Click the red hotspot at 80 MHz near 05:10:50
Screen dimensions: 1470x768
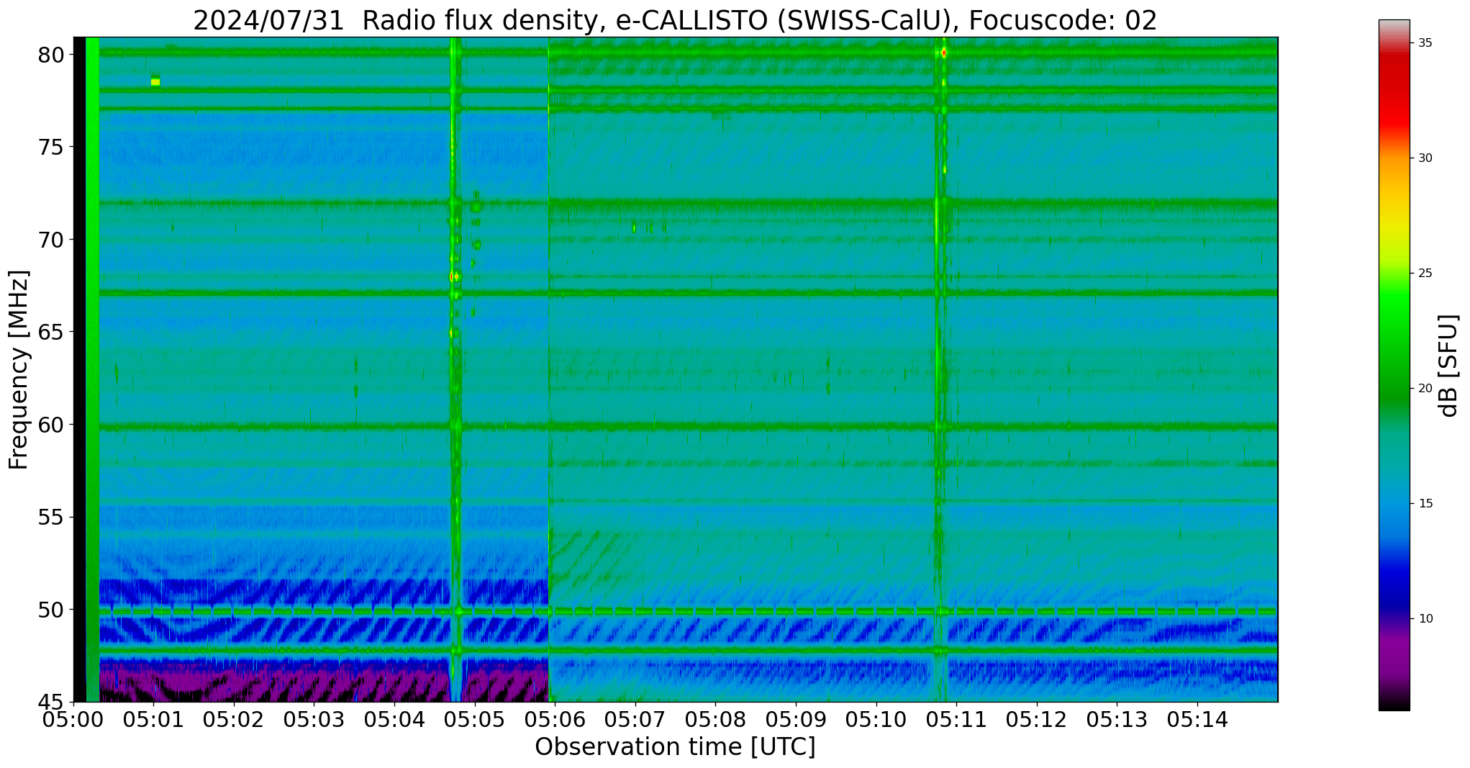[944, 53]
